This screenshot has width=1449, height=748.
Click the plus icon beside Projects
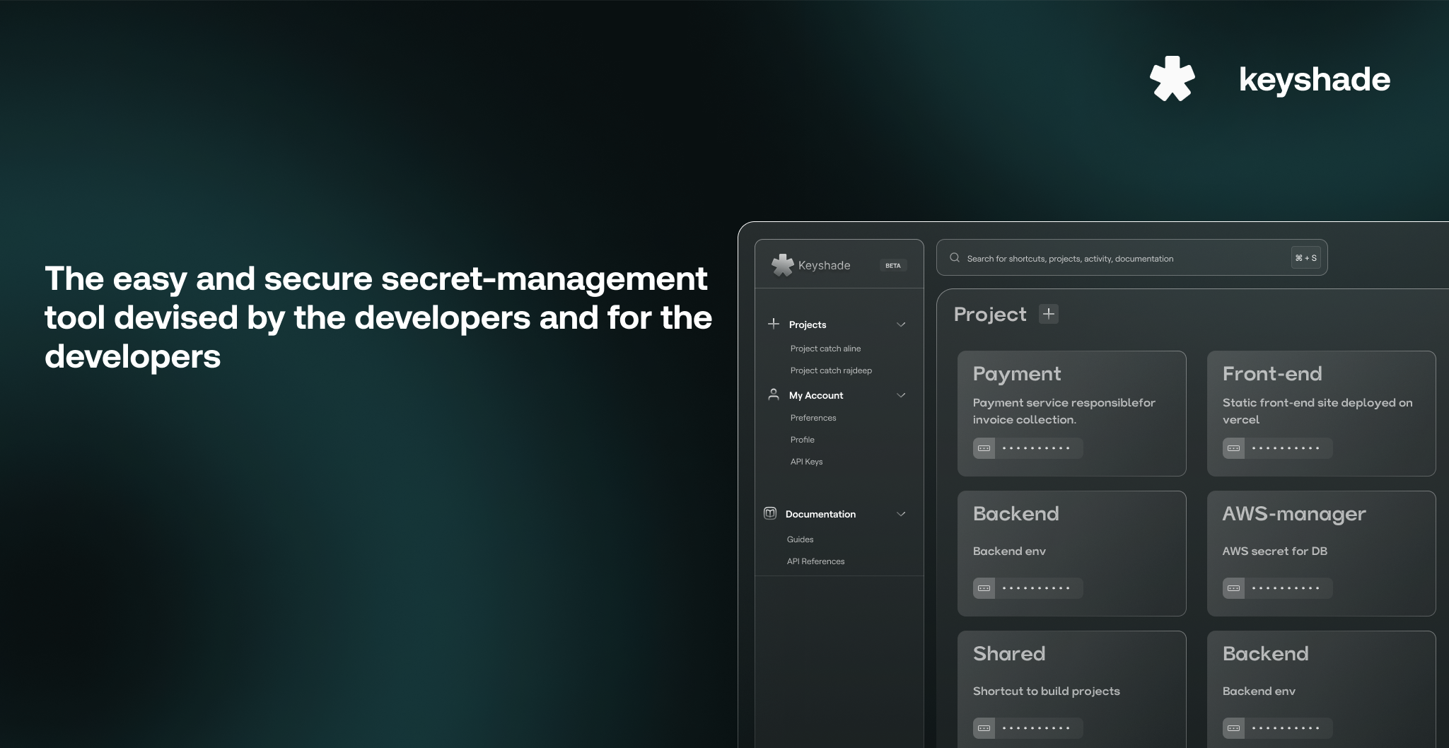point(774,324)
